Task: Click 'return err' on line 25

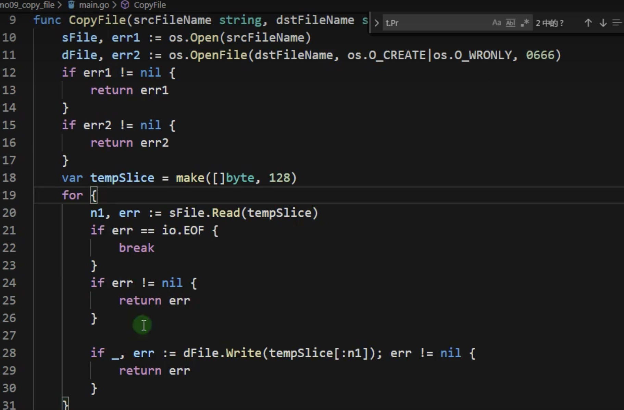Action: [154, 300]
